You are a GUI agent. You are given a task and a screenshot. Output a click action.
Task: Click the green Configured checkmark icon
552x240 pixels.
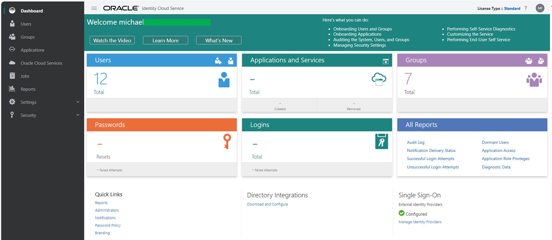pos(401,213)
